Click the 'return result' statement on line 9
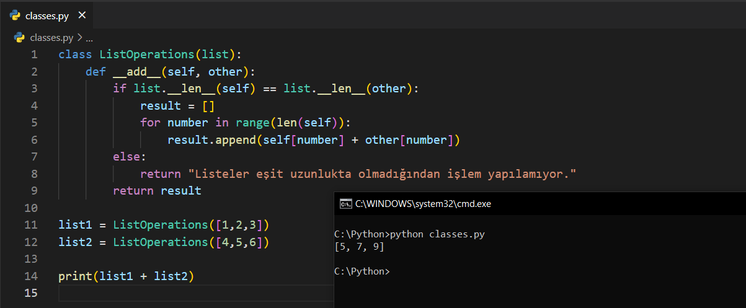This screenshot has height=308, width=746. coord(157,191)
